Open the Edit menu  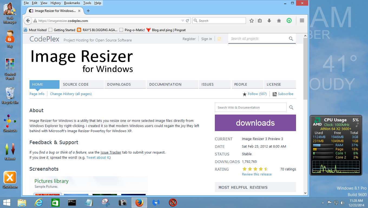(35, 3)
